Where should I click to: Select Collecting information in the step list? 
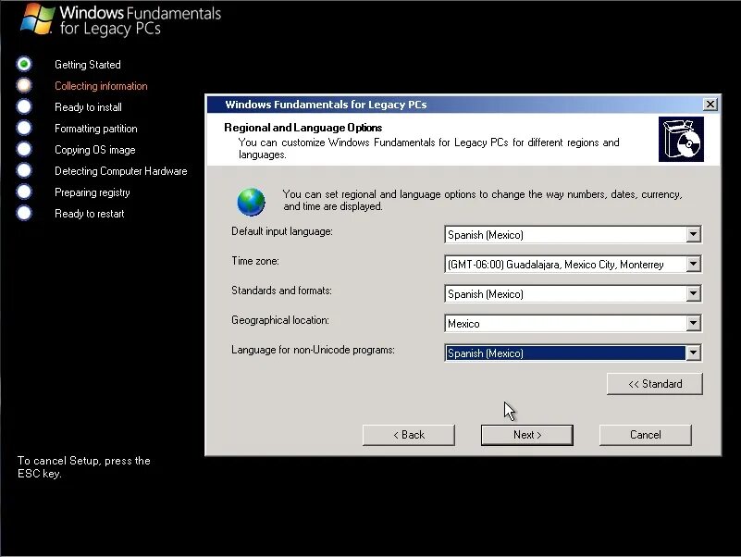point(101,85)
